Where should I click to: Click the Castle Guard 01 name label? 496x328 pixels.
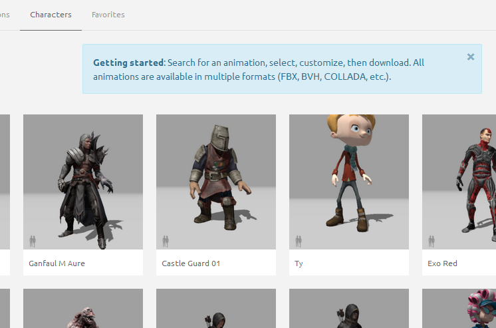pyautogui.click(x=191, y=263)
